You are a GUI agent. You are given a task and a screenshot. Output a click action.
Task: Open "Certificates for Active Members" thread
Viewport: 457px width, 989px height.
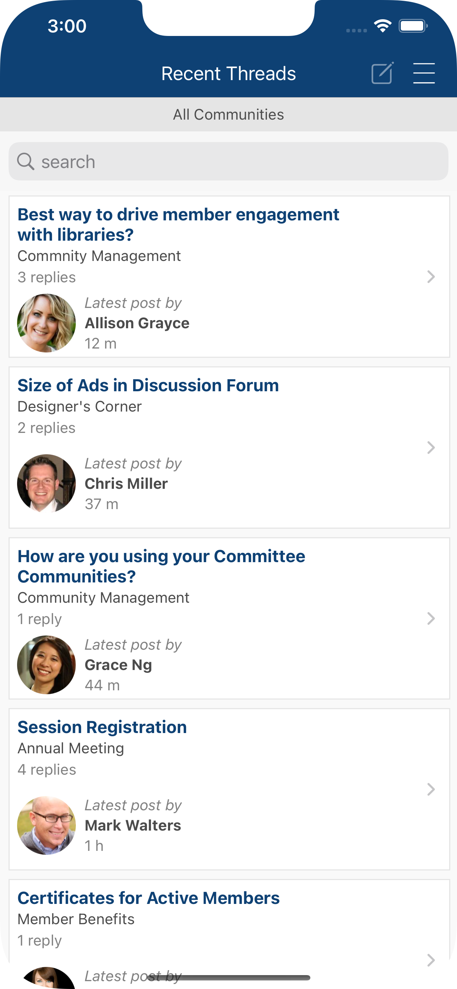148,898
